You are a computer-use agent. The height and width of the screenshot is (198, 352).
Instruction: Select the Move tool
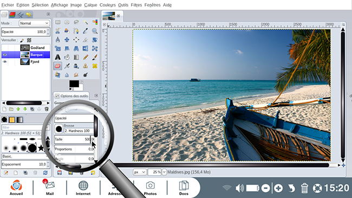tap(67, 40)
